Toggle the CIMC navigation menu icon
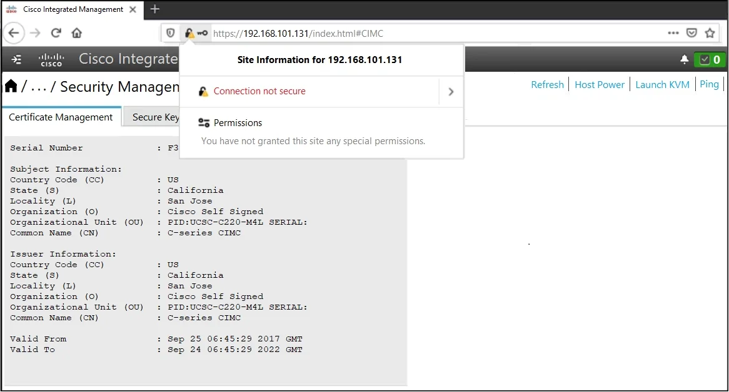729x392 pixels. (16, 59)
